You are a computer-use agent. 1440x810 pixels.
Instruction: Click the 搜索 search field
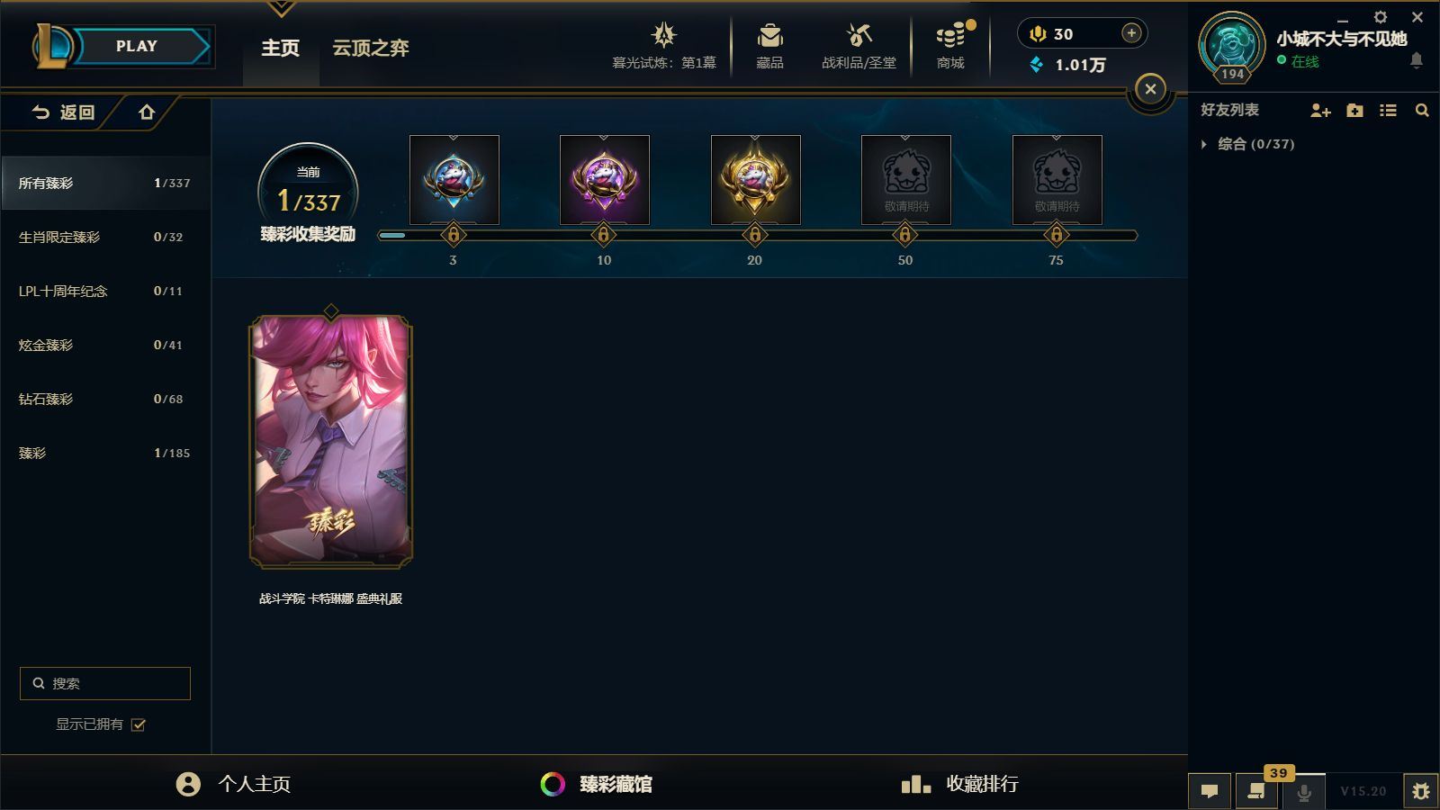point(105,683)
